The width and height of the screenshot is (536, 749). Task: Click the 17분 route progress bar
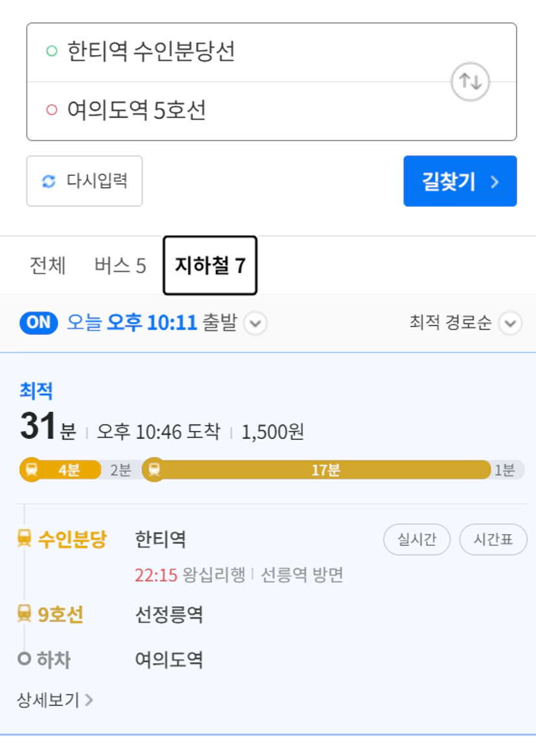click(x=317, y=469)
